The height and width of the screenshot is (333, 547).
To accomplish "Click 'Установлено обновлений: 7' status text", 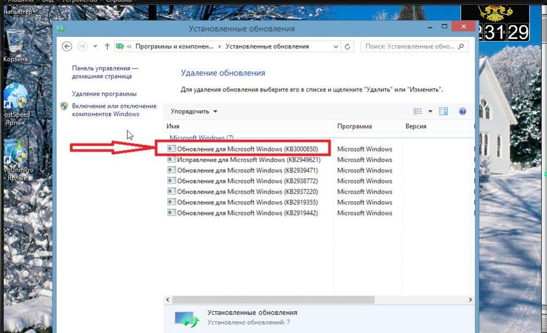I will click(x=248, y=322).
